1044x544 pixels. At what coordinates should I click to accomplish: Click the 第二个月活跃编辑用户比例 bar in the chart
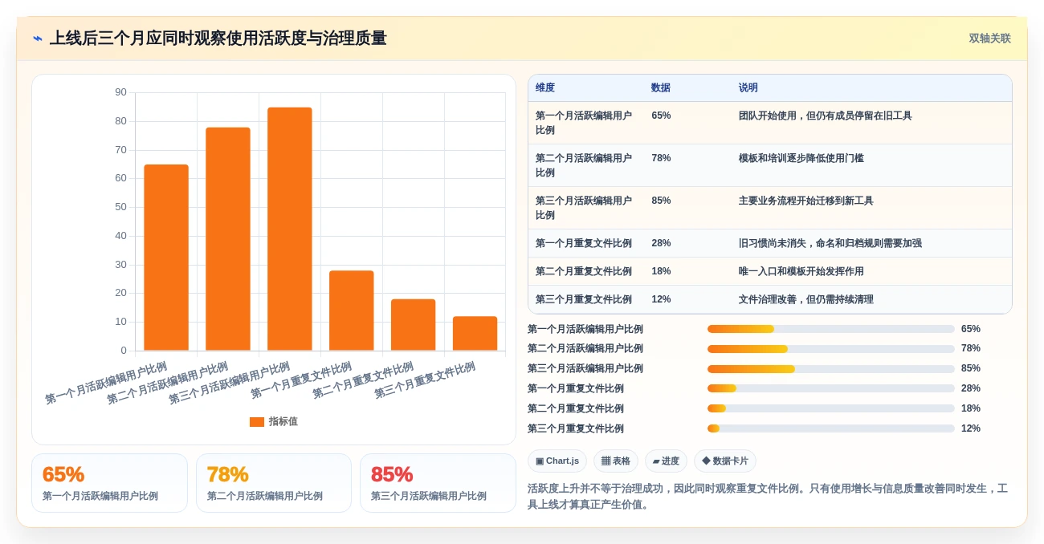click(228, 239)
